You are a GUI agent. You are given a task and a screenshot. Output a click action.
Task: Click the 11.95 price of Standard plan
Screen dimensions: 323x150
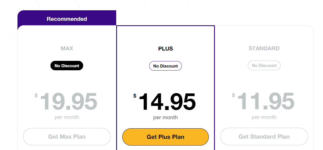point(266,102)
